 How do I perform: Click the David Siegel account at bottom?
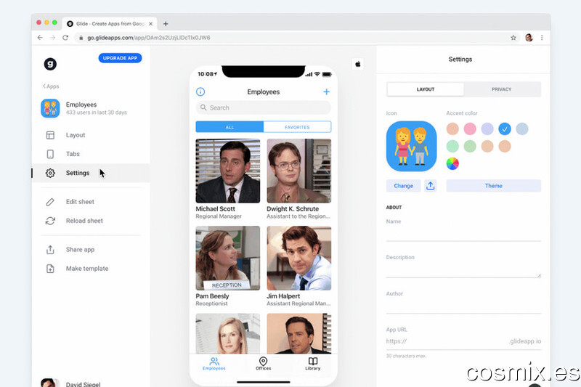pos(71,383)
